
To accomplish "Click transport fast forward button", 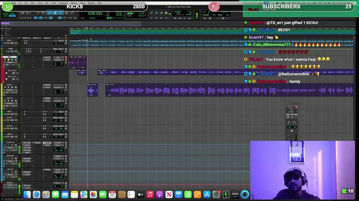I will click(x=161, y=18).
